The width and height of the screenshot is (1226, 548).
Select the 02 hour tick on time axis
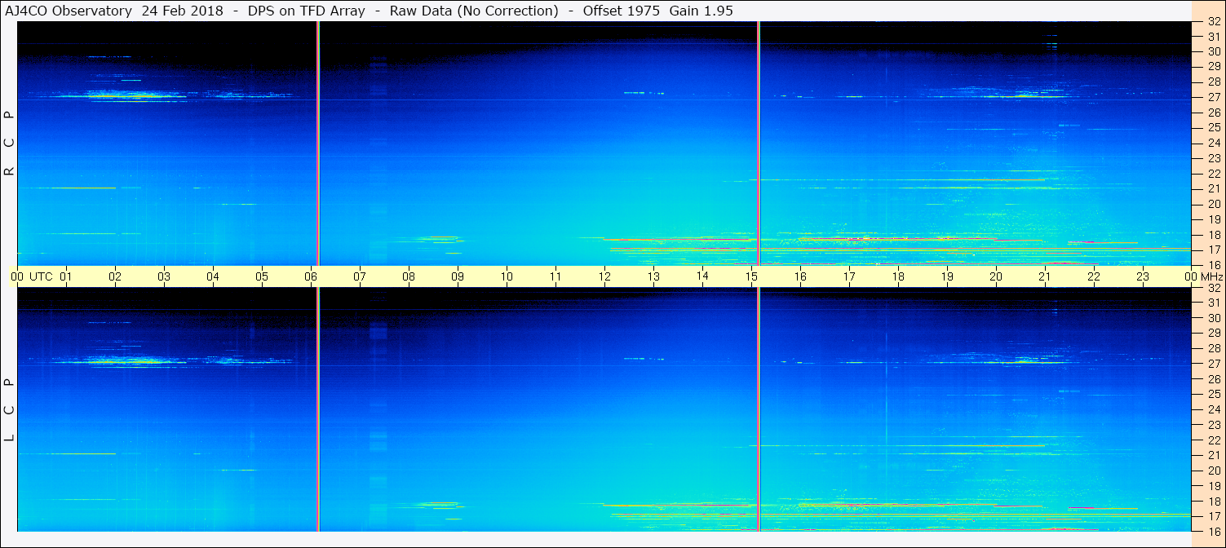pos(115,276)
